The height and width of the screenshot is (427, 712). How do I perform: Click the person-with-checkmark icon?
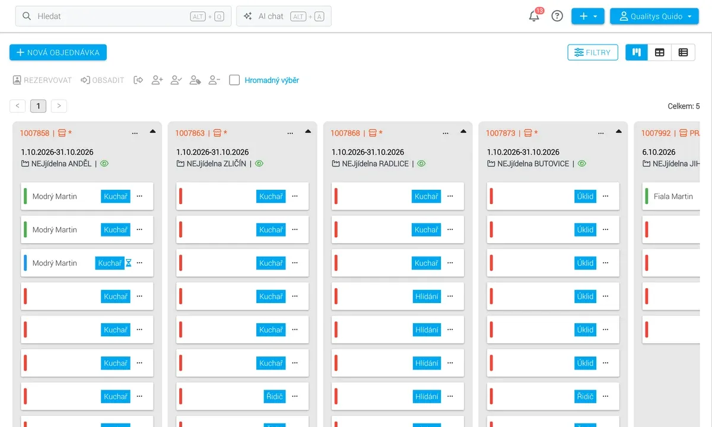176,80
